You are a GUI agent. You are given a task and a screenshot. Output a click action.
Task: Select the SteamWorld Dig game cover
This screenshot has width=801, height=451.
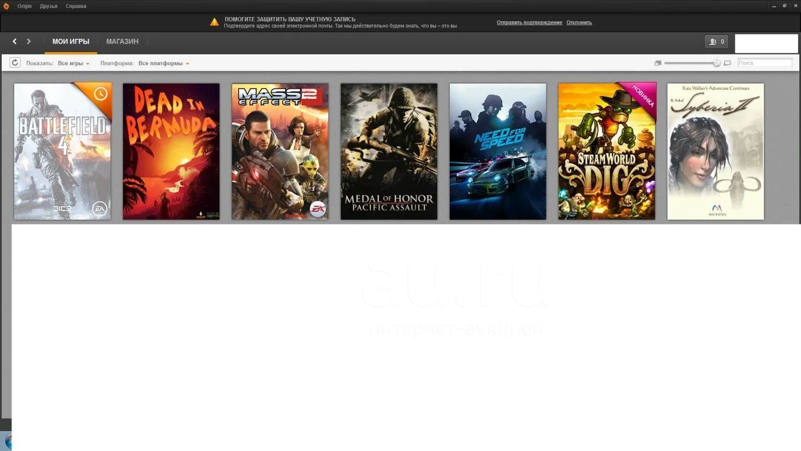(606, 152)
